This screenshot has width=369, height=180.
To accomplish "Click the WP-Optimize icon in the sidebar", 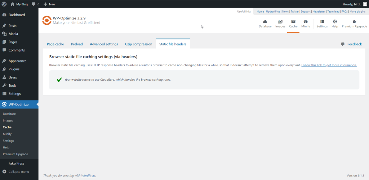I will [4, 104].
